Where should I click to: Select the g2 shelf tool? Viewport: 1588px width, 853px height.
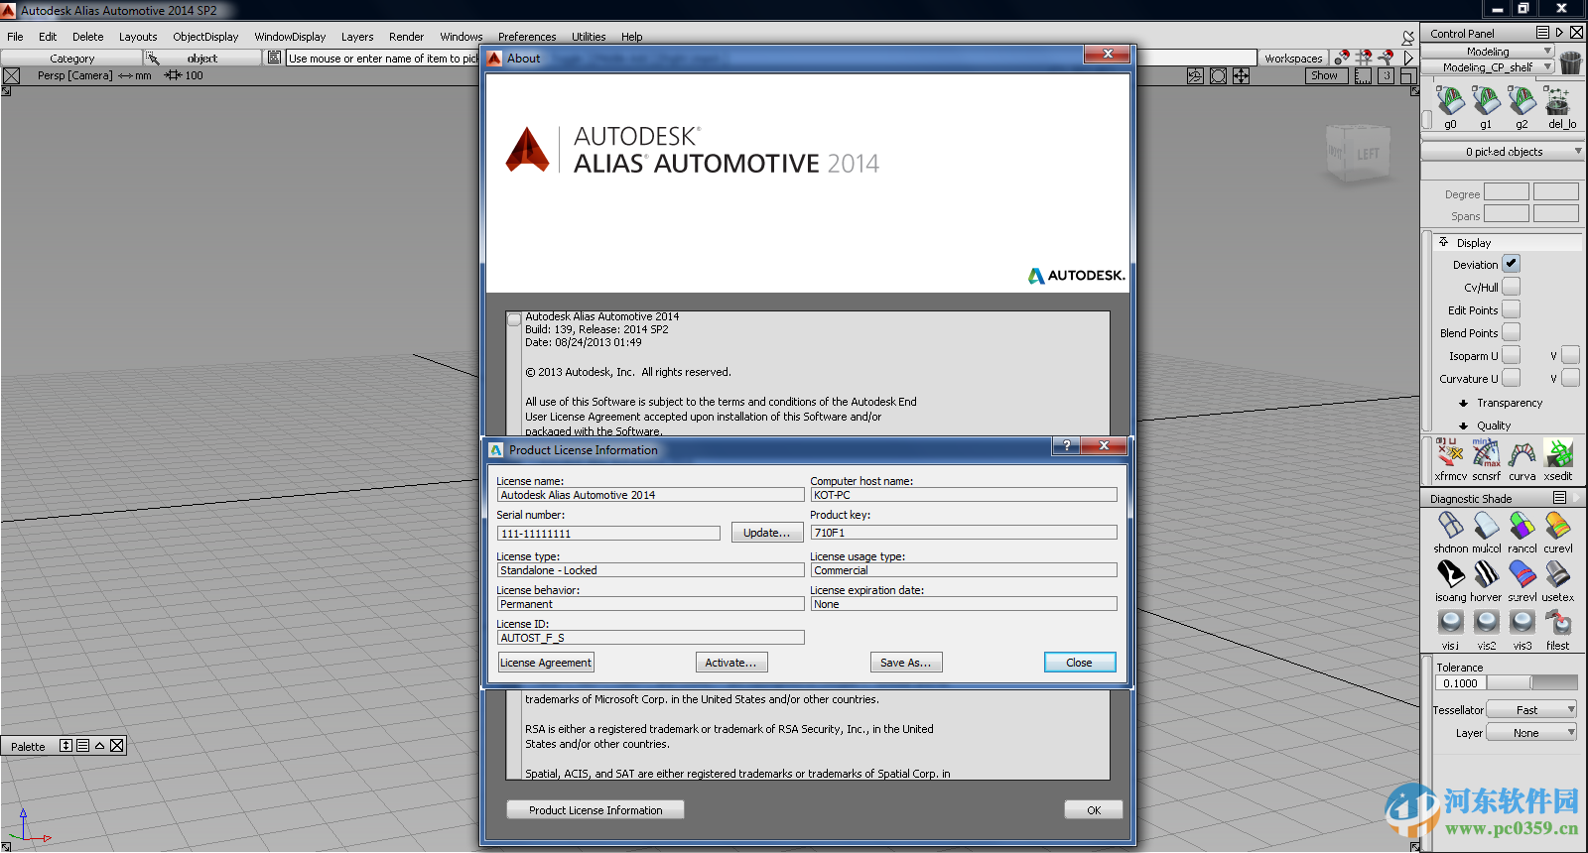[1522, 101]
